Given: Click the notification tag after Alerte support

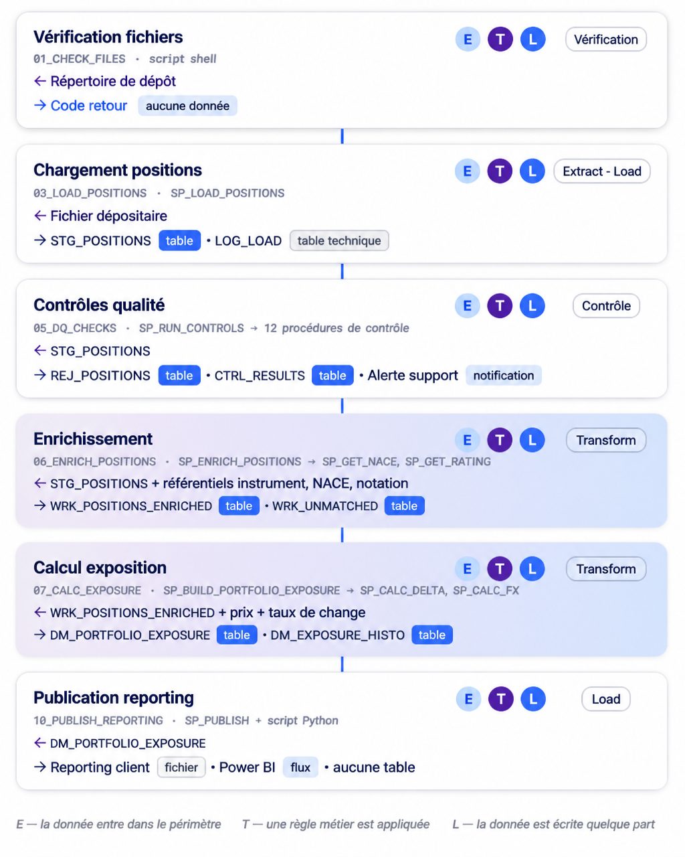Looking at the screenshot, I should (x=504, y=376).
